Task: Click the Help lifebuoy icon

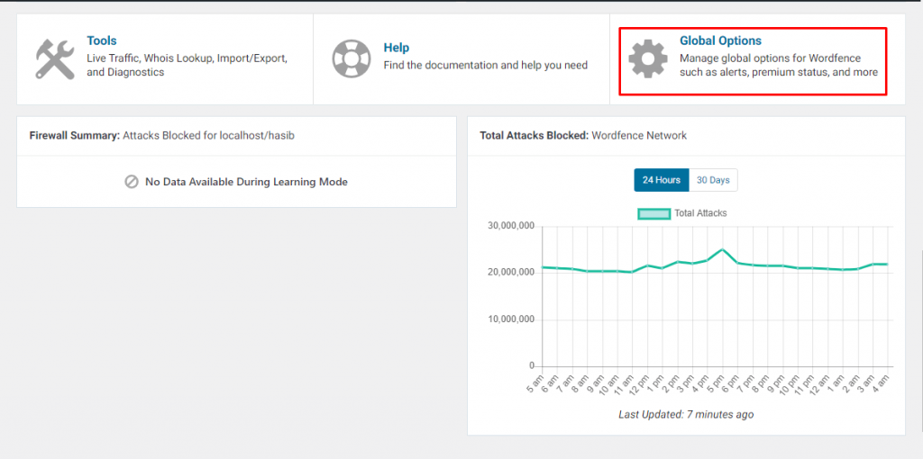Action: coord(351,58)
